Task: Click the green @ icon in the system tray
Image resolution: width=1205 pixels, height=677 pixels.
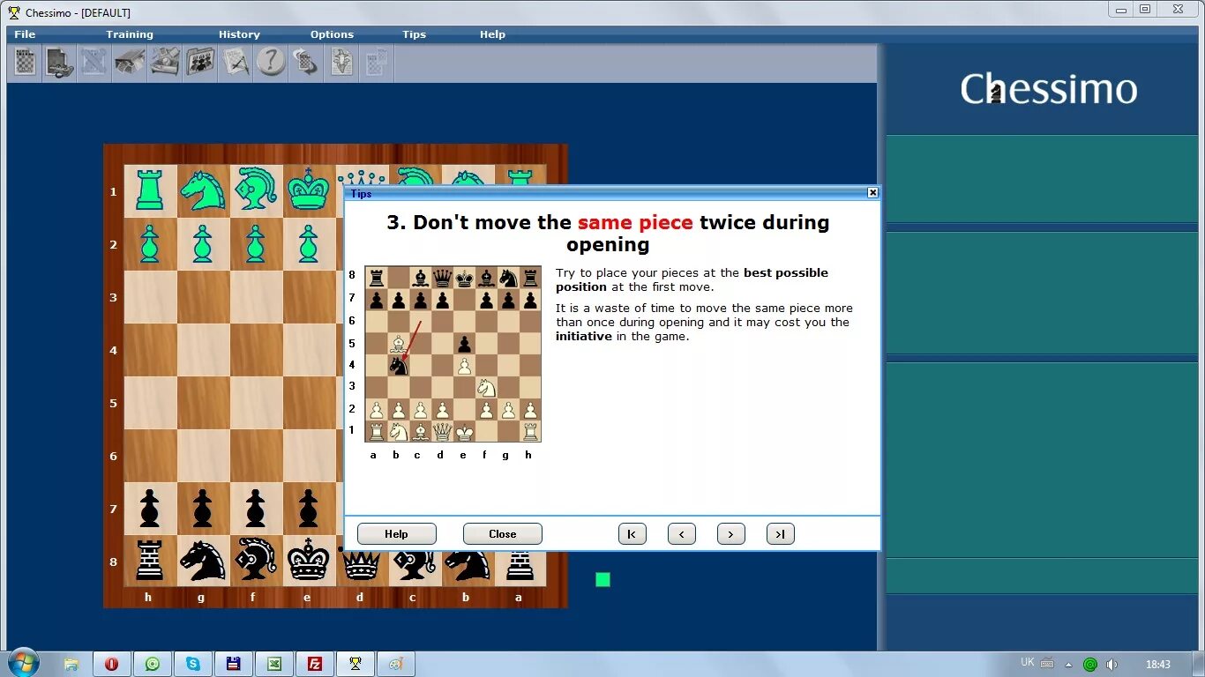Action: click(x=1090, y=664)
